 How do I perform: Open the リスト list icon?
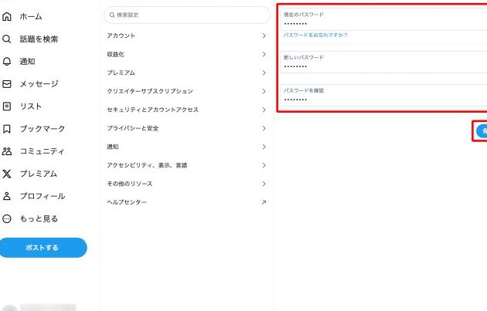coord(7,106)
